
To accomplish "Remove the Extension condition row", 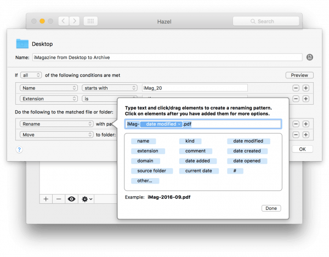I will click(296, 99).
